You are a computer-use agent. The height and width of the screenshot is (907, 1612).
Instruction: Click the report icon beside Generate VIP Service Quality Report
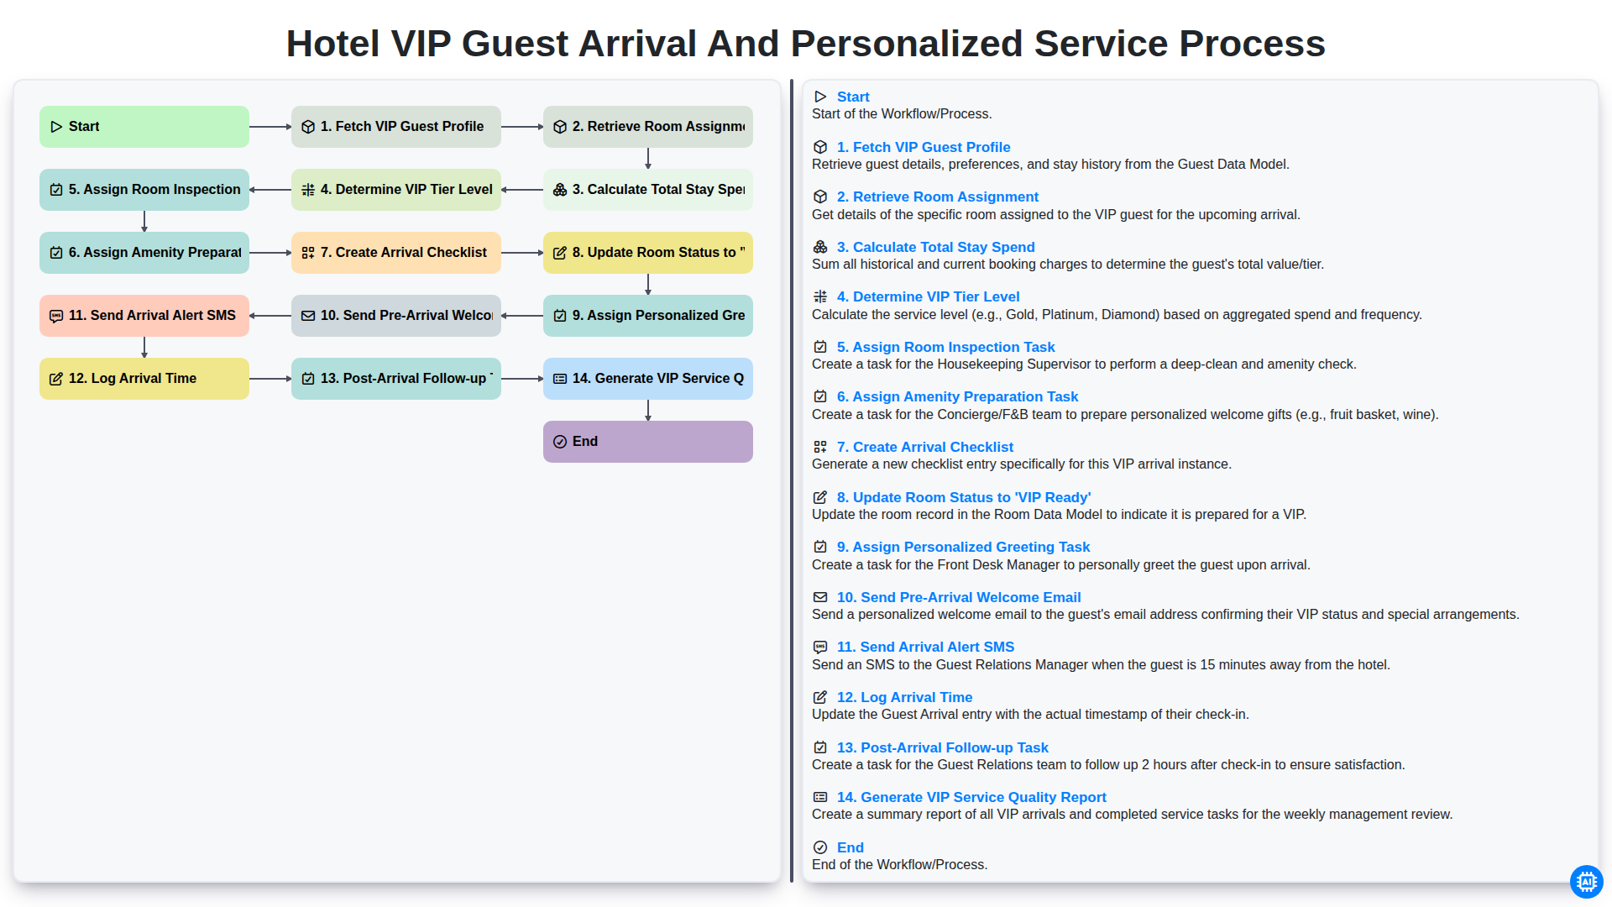(820, 797)
